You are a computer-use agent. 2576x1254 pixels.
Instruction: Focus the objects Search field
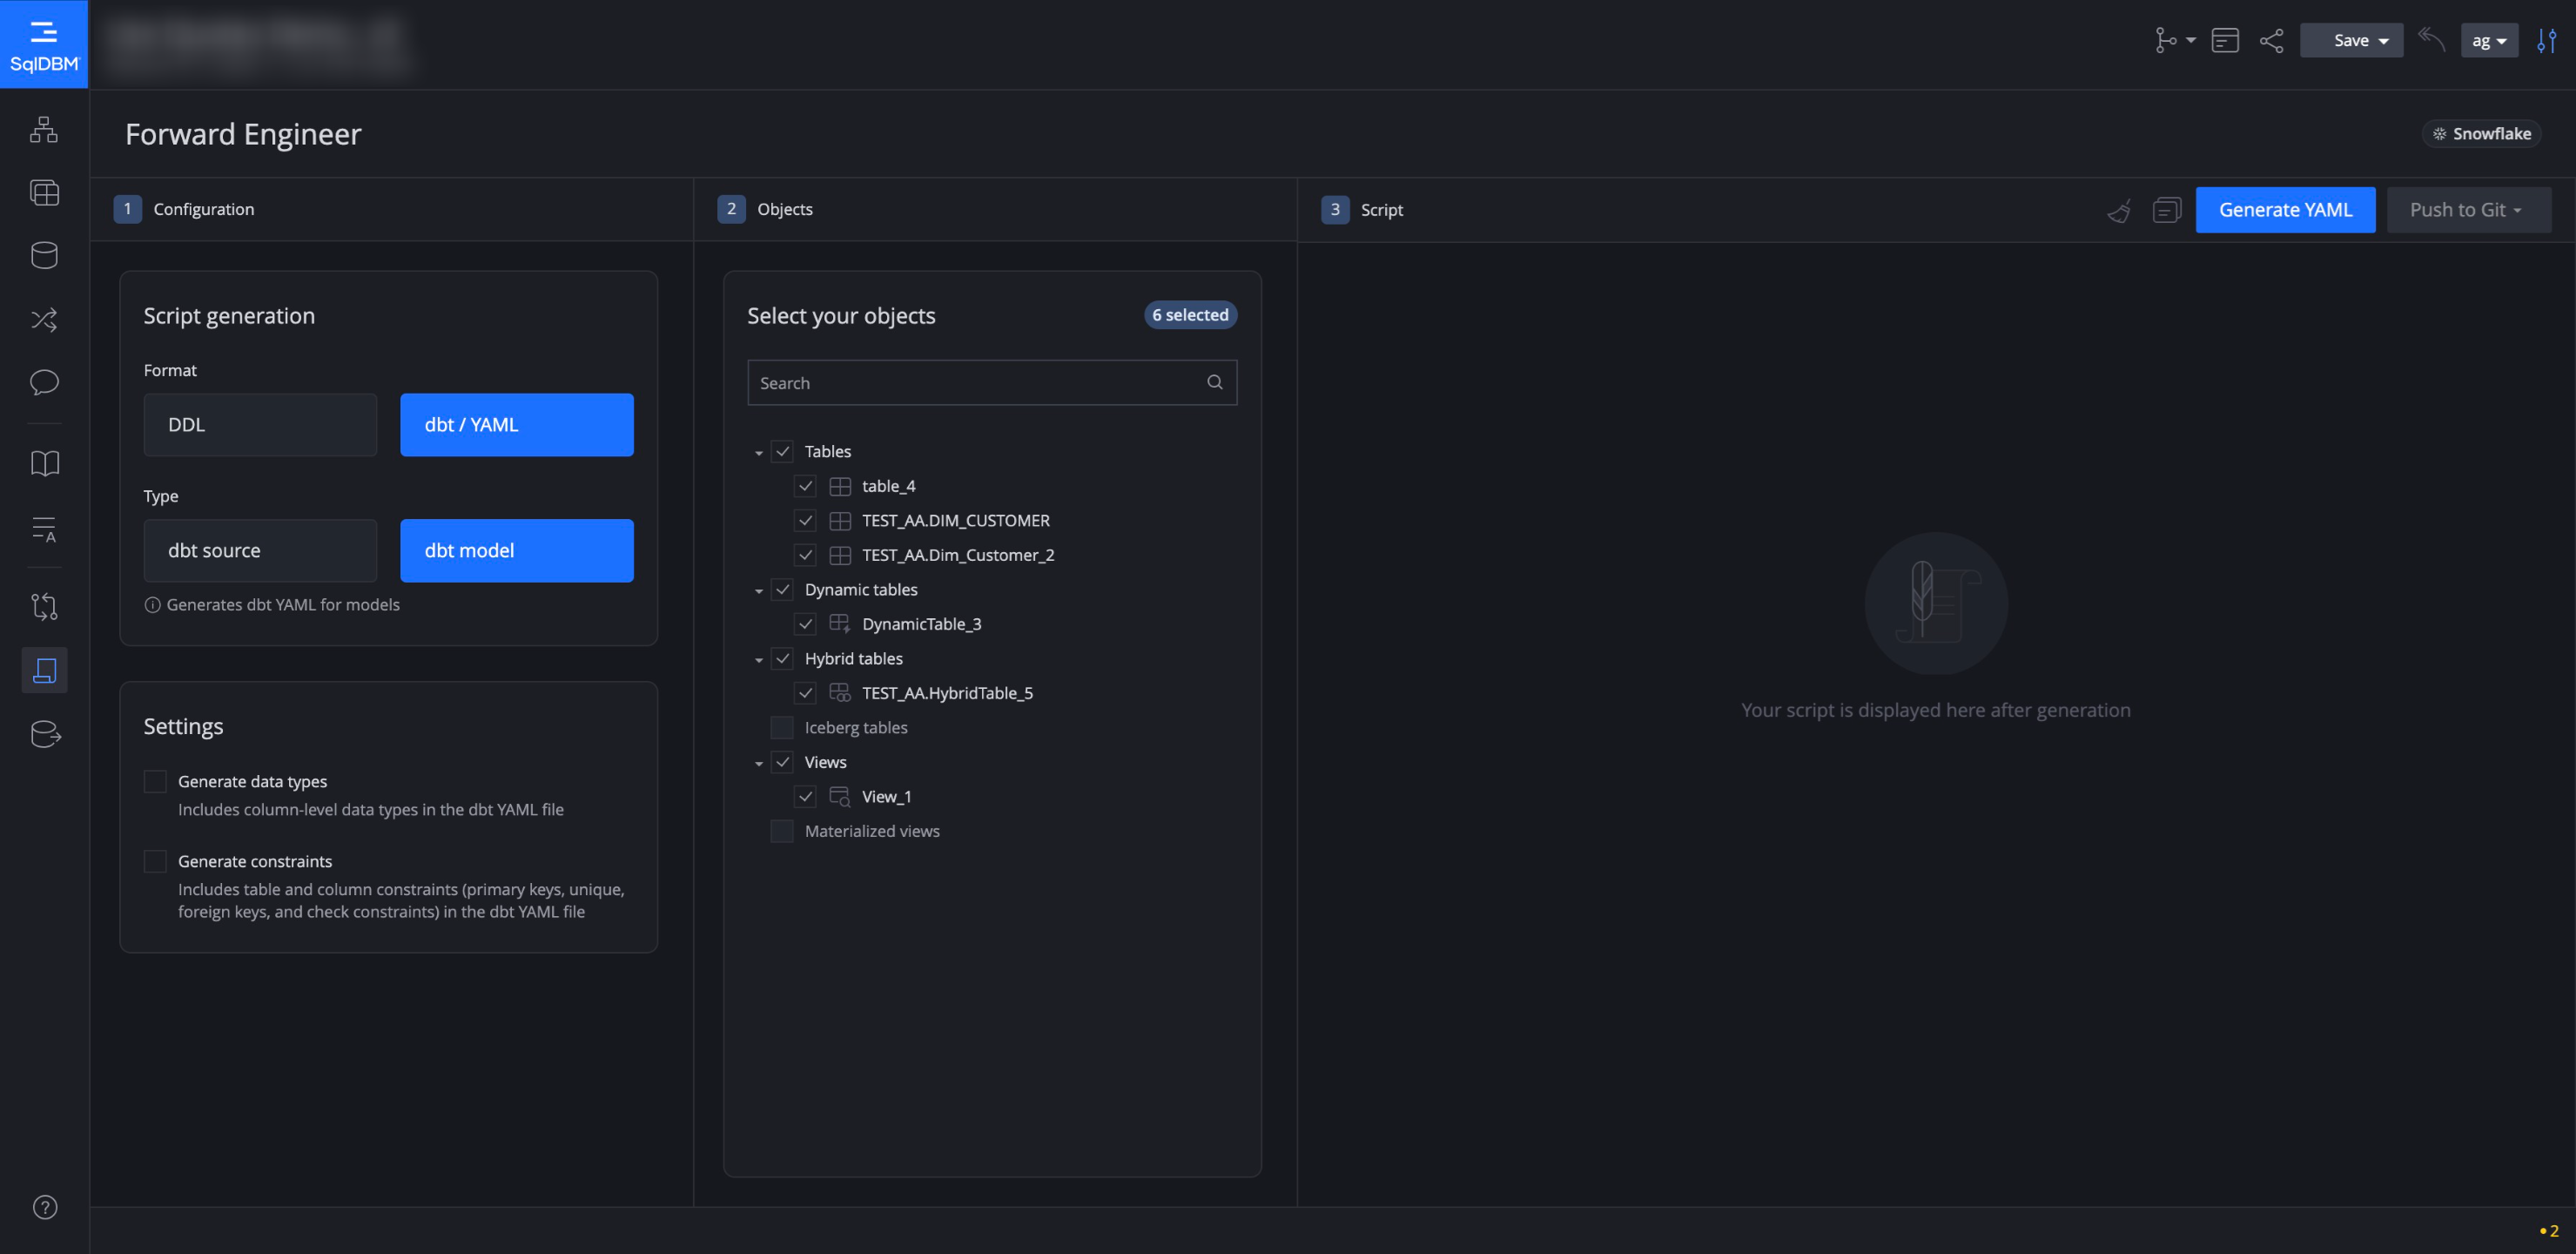click(992, 382)
